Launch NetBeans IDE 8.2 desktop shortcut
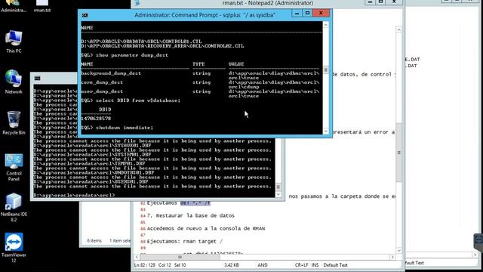 14,207
